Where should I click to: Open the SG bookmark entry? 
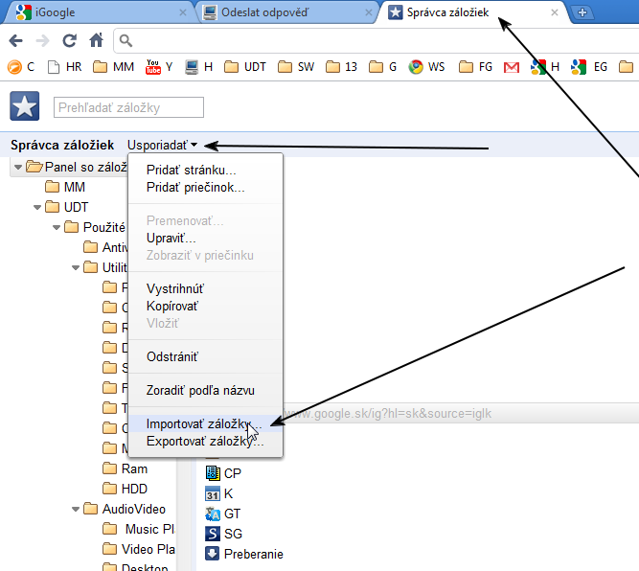tap(224, 534)
